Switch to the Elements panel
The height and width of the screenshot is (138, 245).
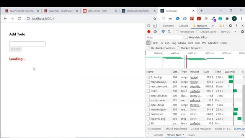pyautogui.click(x=168, y=26)
